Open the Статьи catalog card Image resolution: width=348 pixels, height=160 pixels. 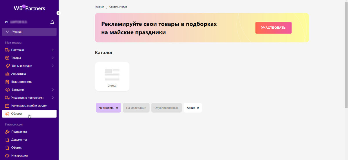pyautogui.click(x=112, y=77)
